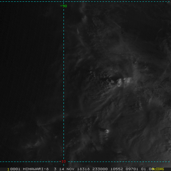Screen dimensions: 171x171
Task: Click the band number 3 in status line
Action: point(55,169)
